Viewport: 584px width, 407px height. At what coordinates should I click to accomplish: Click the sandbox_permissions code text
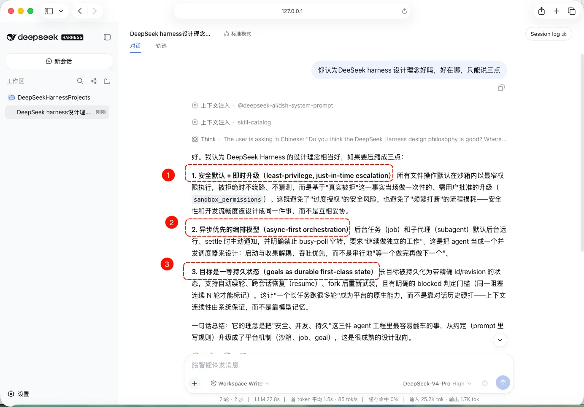pos(227,199)
